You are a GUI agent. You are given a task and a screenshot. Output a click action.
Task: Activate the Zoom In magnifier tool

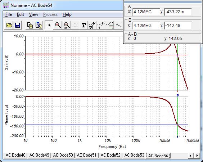(x=58, y=25)
